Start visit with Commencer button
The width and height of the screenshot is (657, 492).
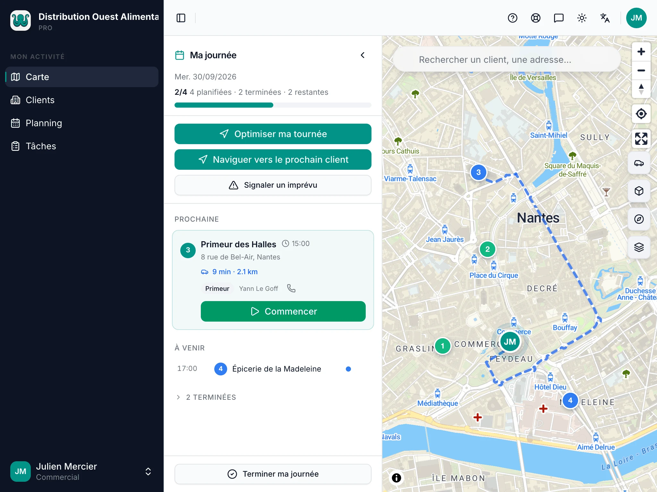(283, 311)
